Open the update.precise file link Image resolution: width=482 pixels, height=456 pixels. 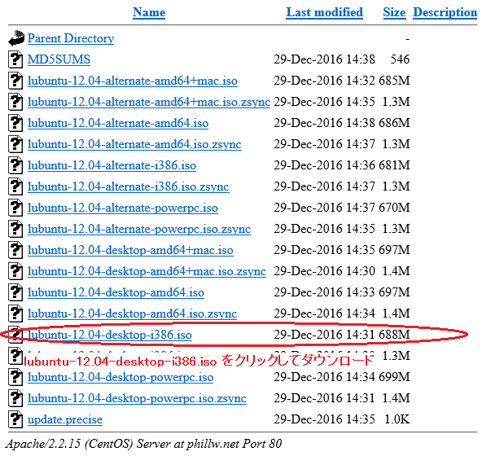[65, 419]
